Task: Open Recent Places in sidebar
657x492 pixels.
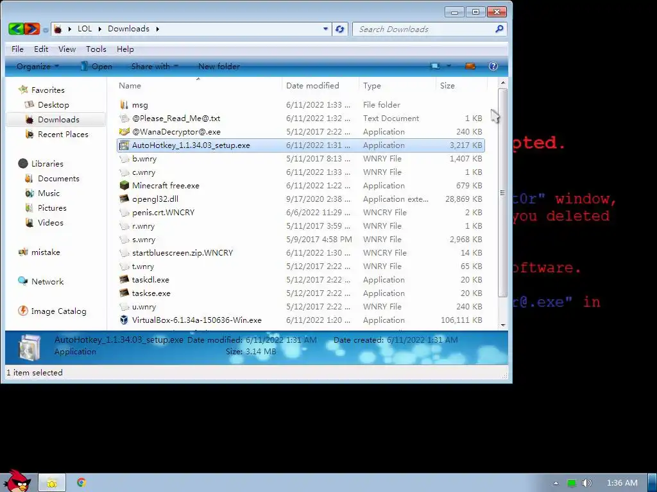Action: pos(63,134)
